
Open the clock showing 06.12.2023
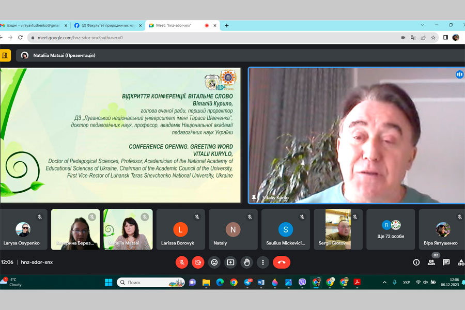tap(450, 282)
